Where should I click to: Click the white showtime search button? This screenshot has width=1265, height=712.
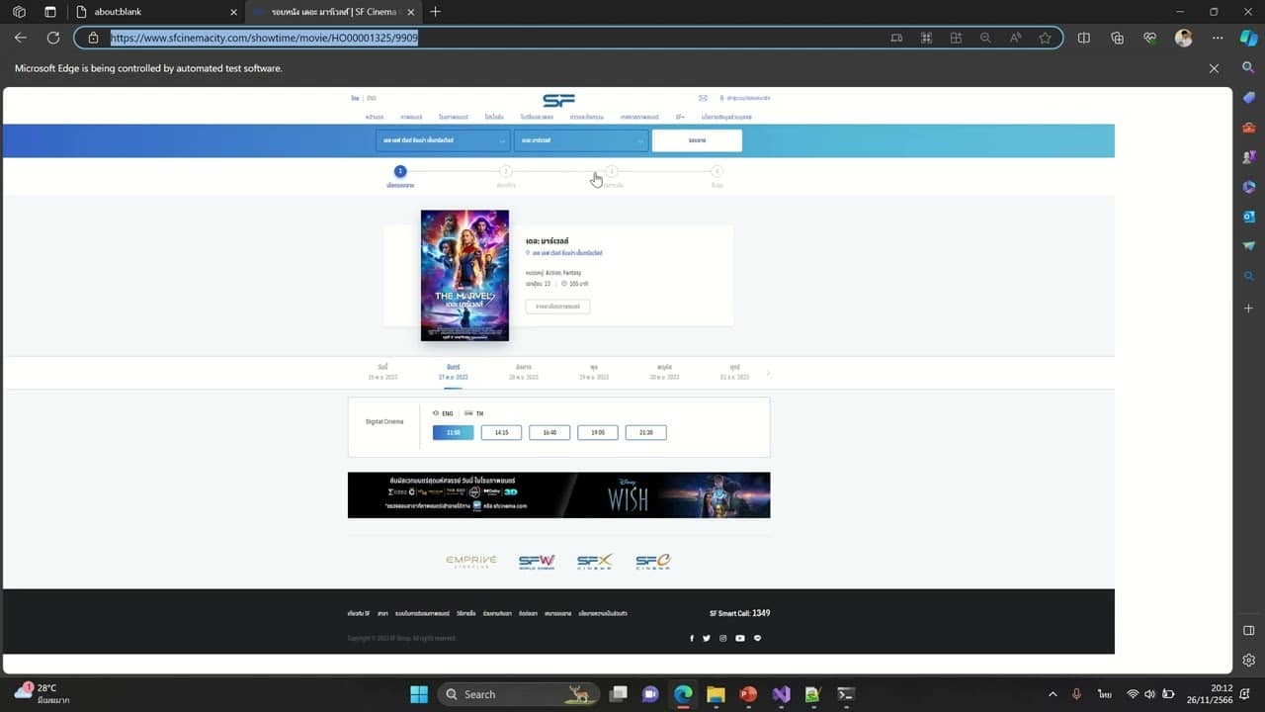(x=697, y=140)
